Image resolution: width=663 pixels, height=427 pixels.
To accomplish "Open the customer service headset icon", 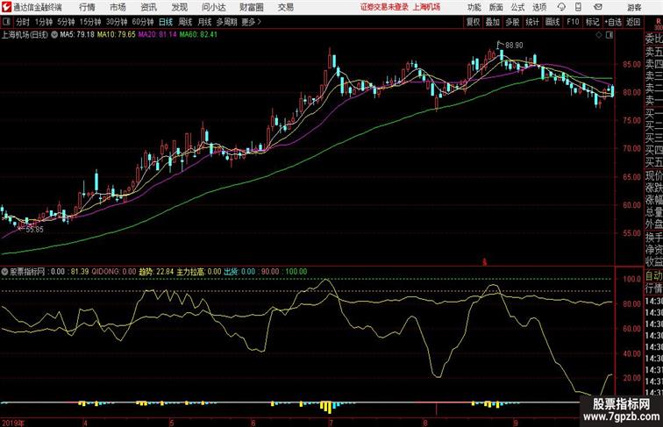I will tap(561, 7).
